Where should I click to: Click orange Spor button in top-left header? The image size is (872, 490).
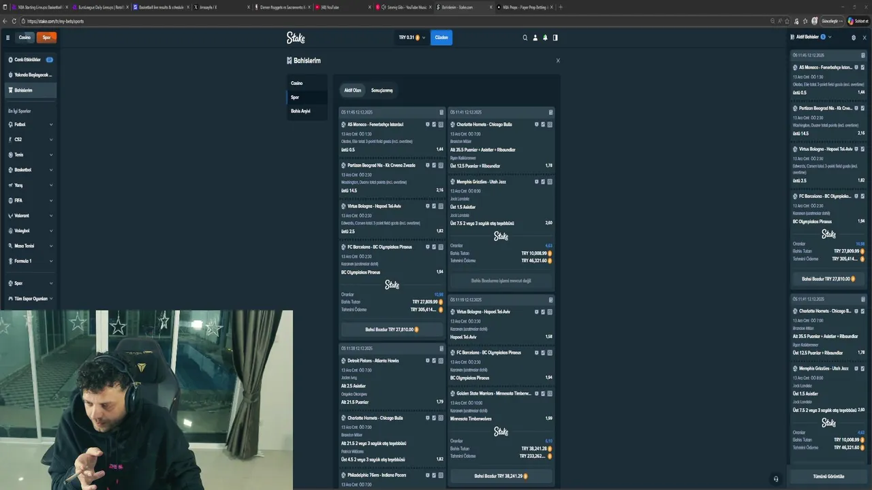[46, 37]
